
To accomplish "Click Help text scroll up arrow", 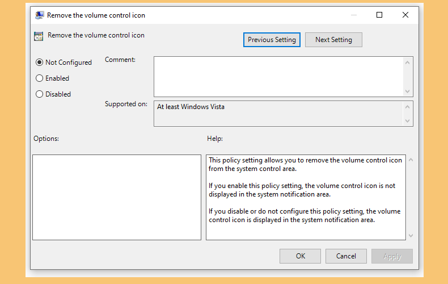I will (411, 160).
